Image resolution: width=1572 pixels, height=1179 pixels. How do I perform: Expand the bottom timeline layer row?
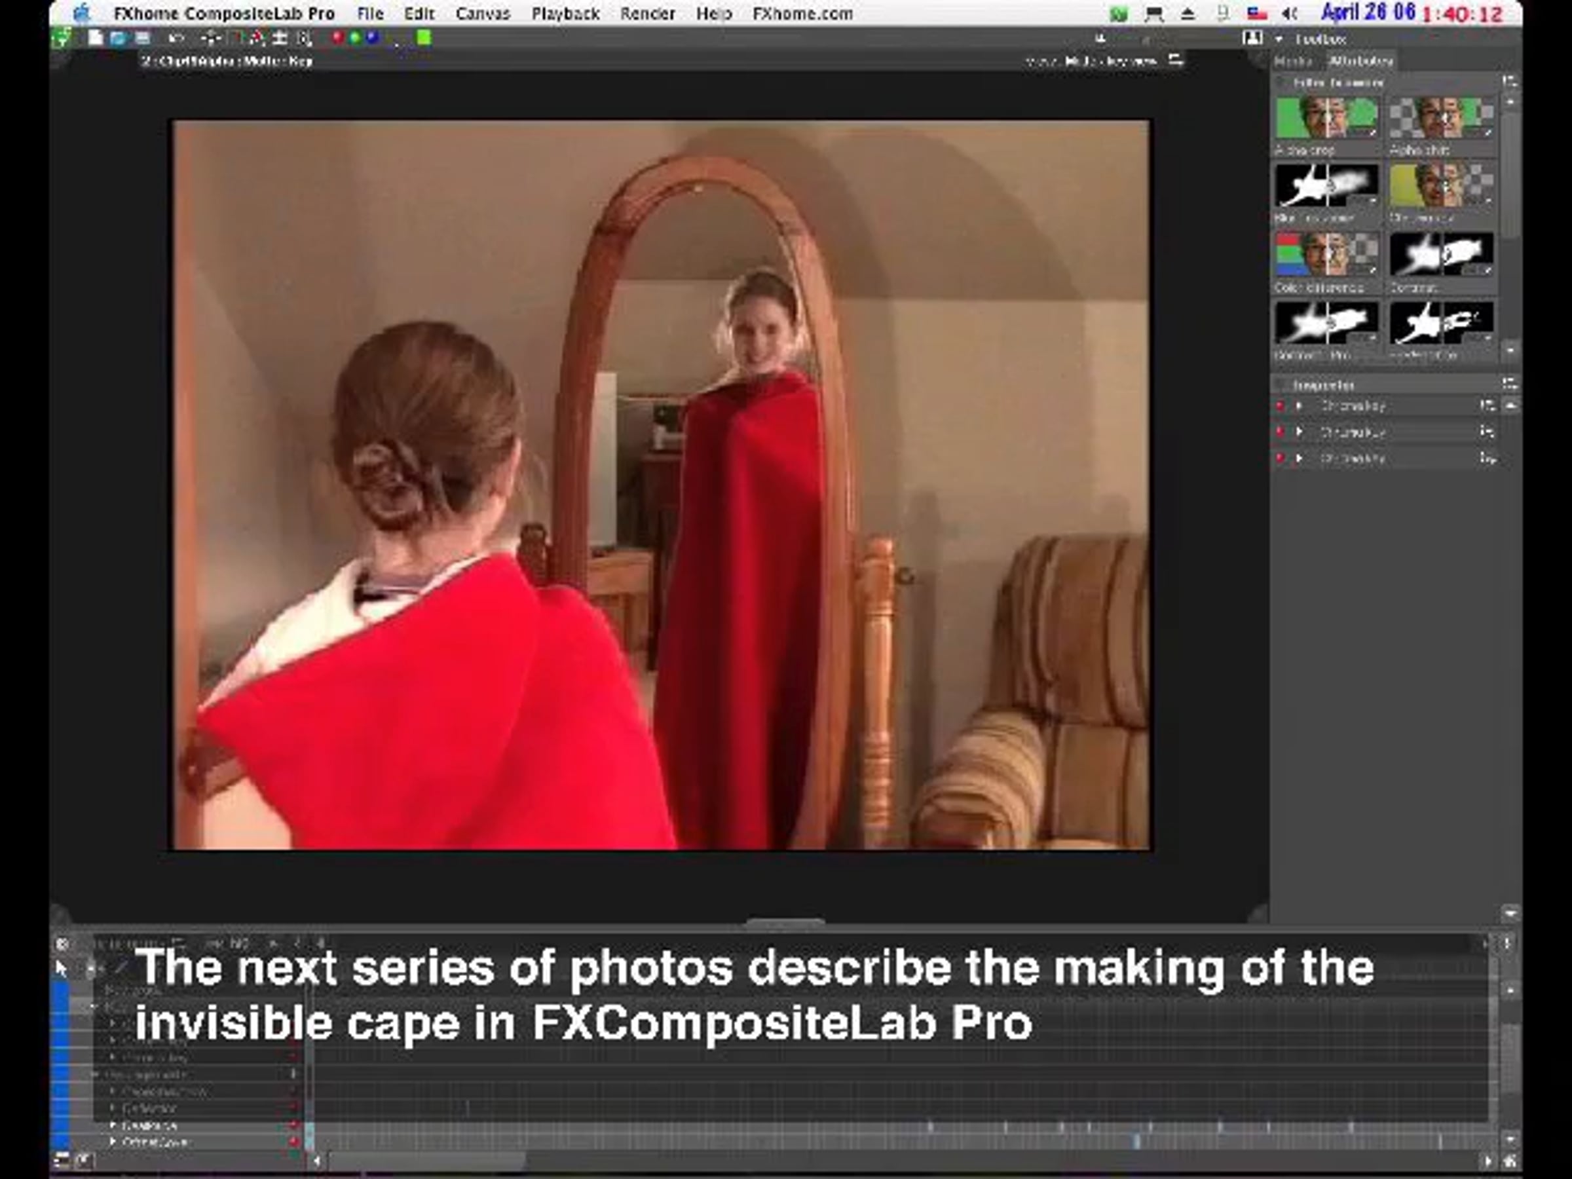(x=113, y=1141)
